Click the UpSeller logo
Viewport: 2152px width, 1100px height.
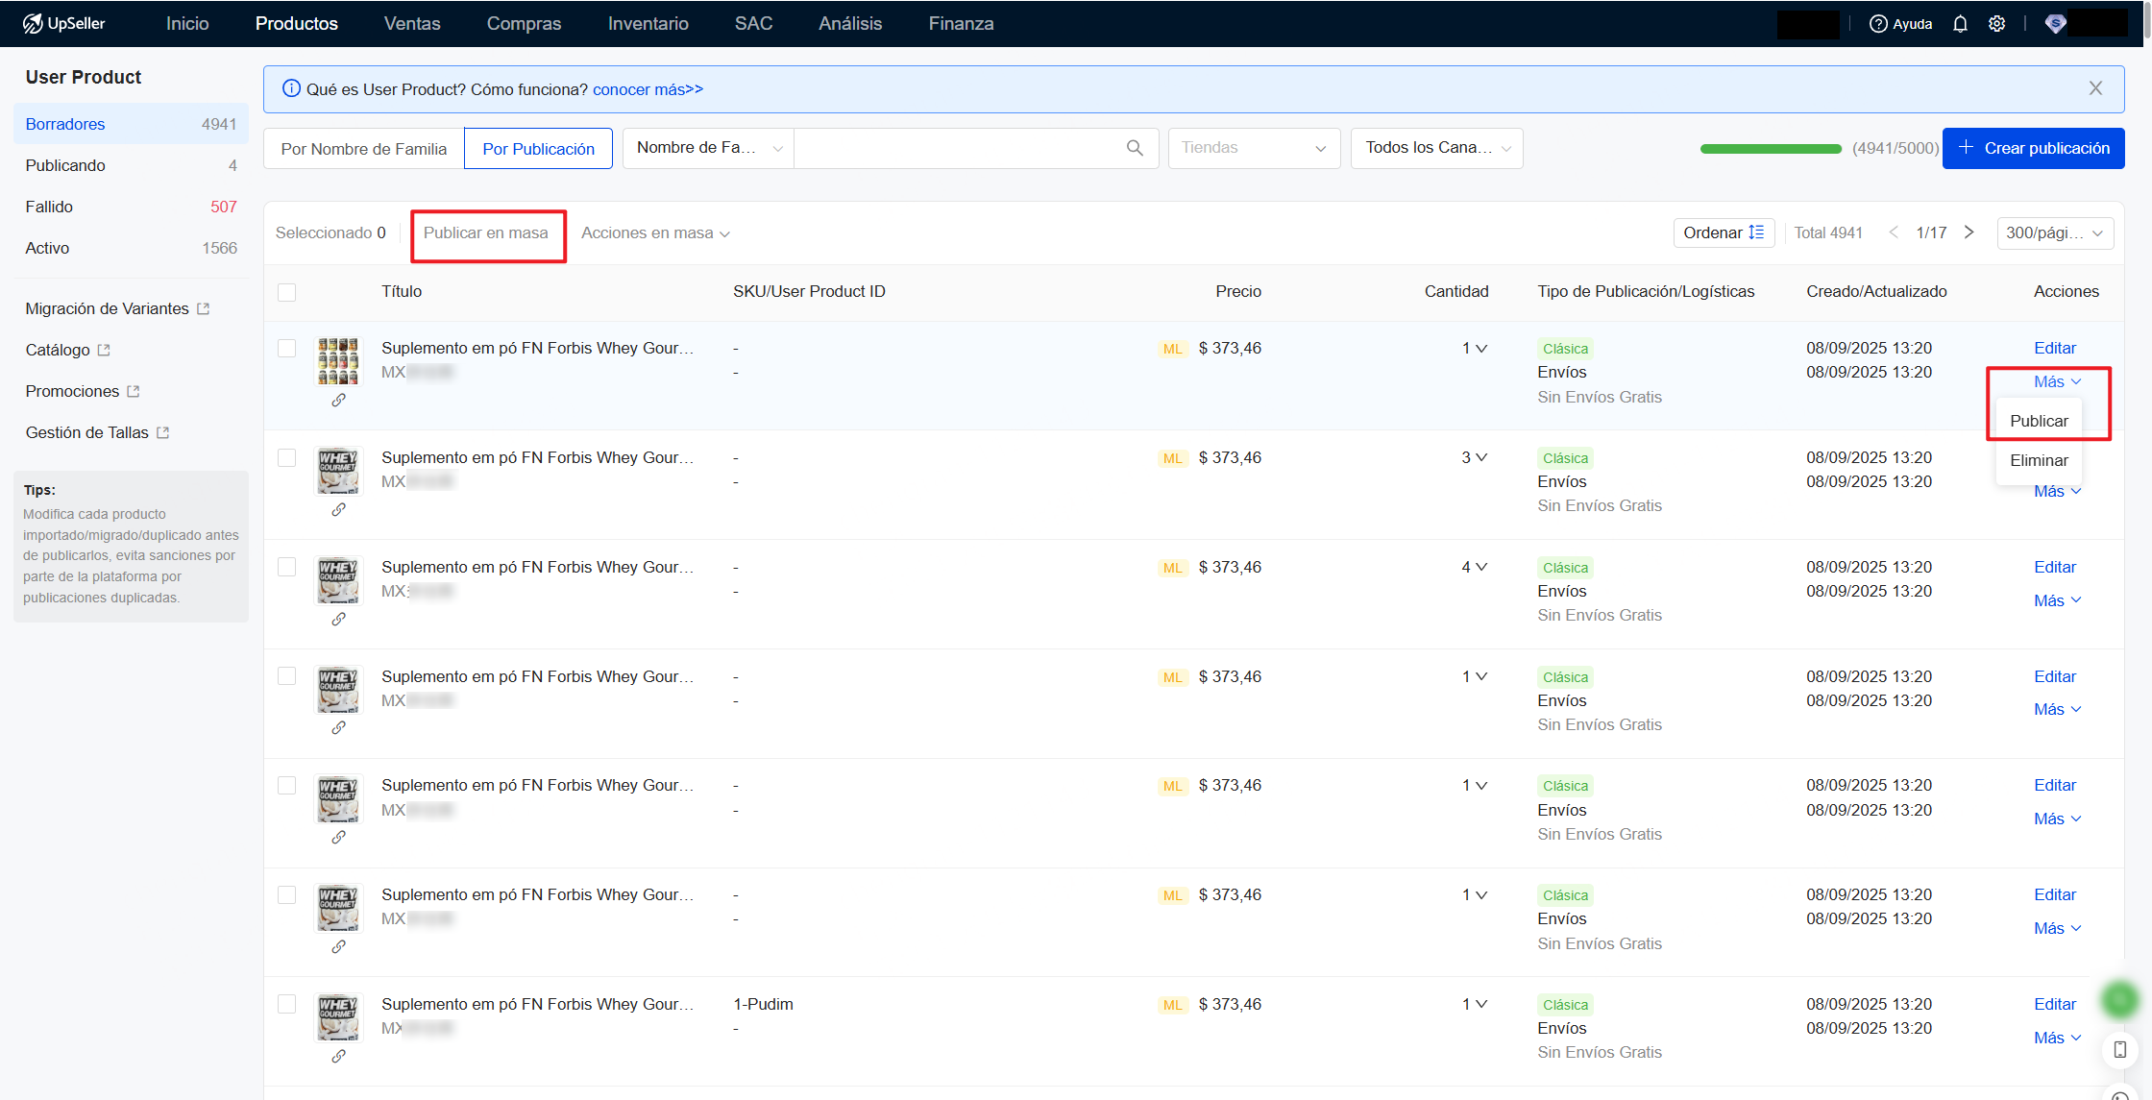click(63, 23)
